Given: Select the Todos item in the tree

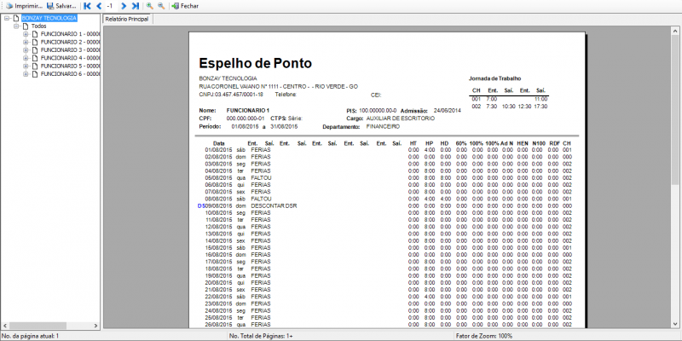Looking at the screenshot, I should point(38,26).
